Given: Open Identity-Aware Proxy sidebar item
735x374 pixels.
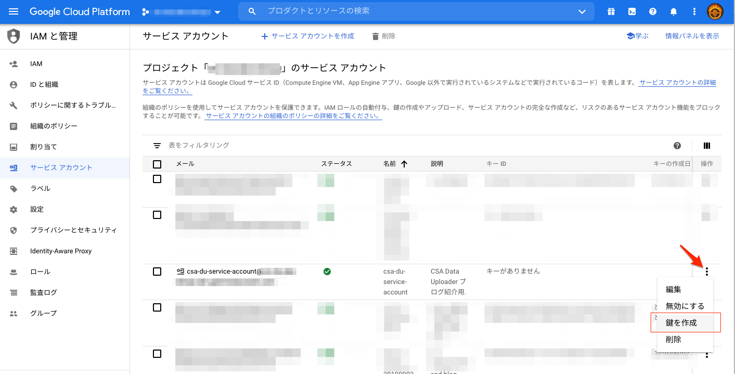Looking at the screenshot, I should tap(65, 251).
